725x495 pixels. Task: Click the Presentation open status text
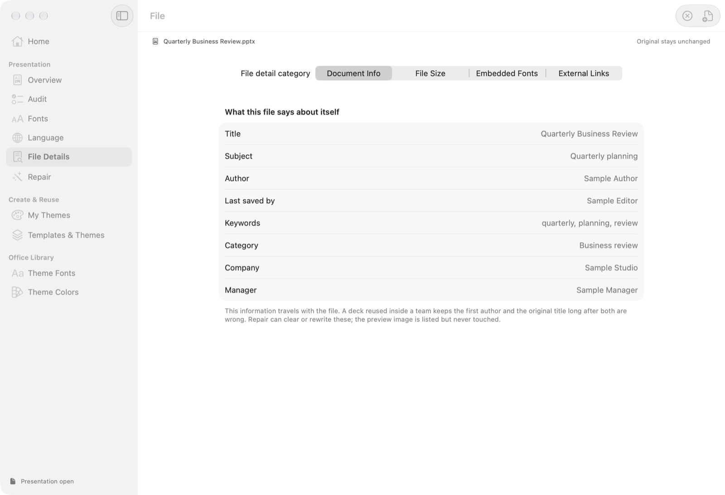click(x=47, y=481)
